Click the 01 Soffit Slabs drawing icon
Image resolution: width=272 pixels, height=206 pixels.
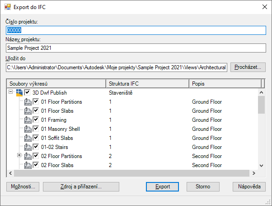[28, 138]
